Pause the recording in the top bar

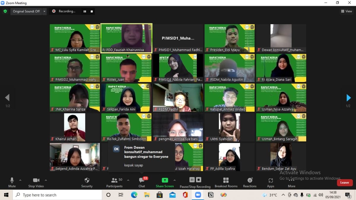click(x=85, y=11)
